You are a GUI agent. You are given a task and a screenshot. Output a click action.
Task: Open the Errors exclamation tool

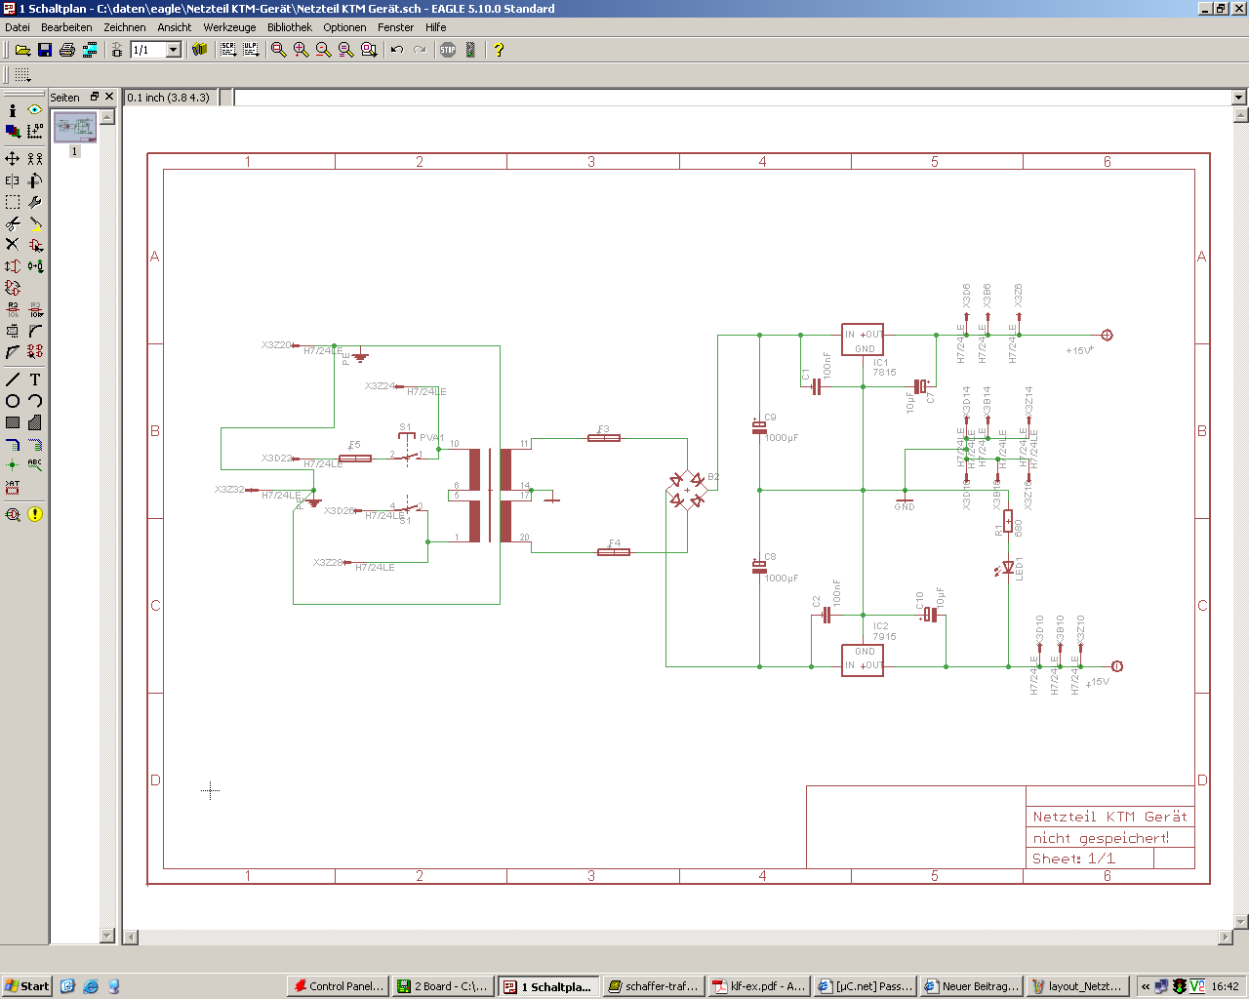35,514
